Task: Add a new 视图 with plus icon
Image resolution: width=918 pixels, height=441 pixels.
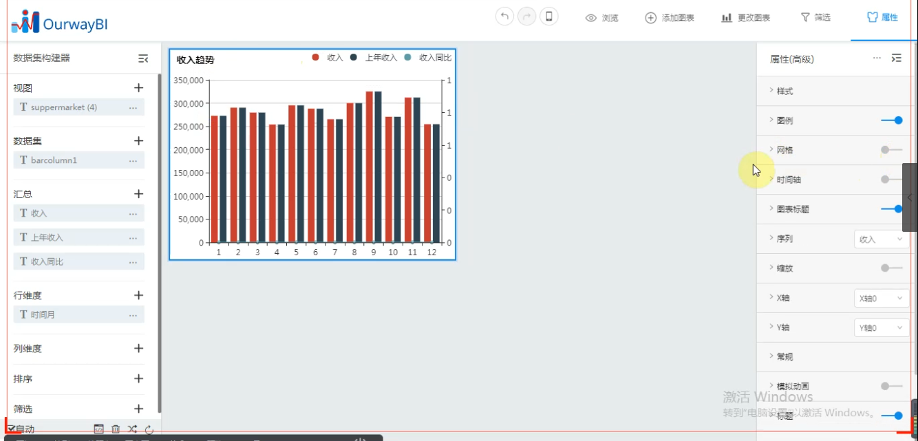Action: pos(138,88)
